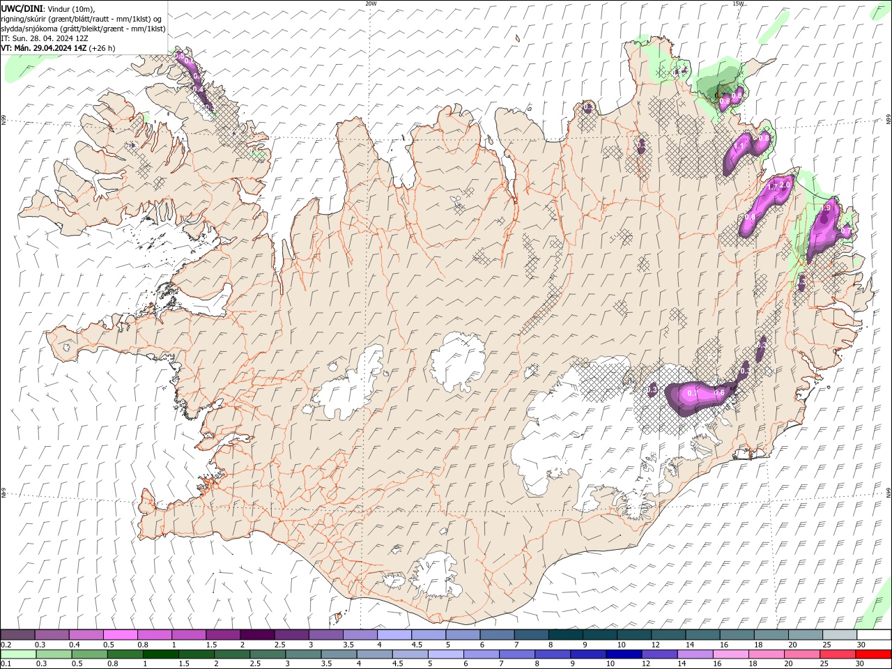Click the 'slydda/snjókoma' legend description line
892x669 pixels.
(x=83, y=29)
